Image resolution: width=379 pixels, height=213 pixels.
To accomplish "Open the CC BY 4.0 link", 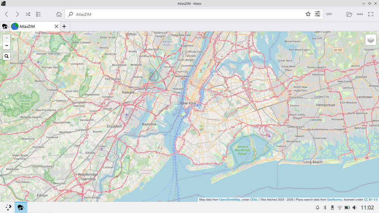I will click(371, 199).
